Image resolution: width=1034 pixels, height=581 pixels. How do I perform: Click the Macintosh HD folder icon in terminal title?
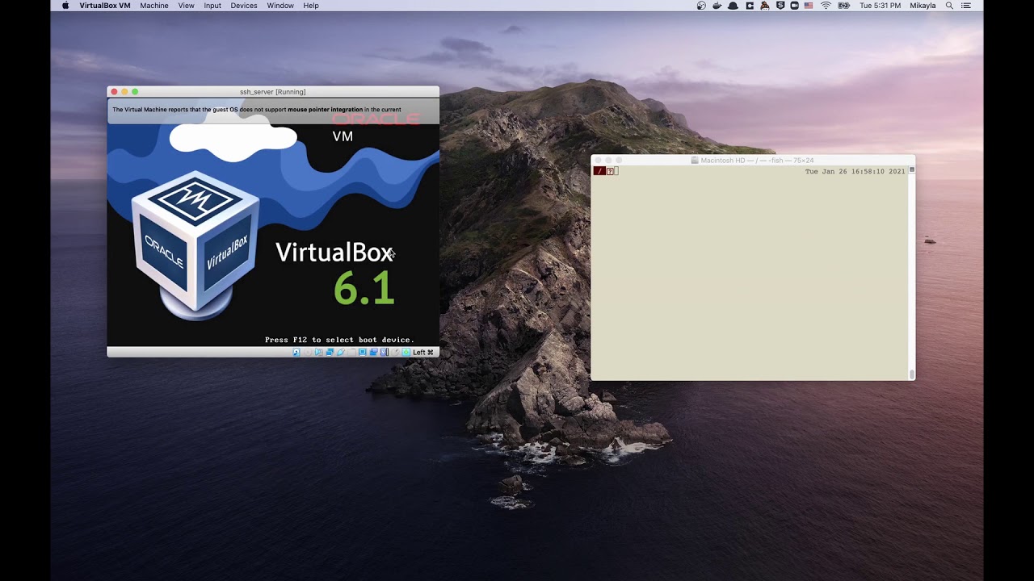[695, 161]
